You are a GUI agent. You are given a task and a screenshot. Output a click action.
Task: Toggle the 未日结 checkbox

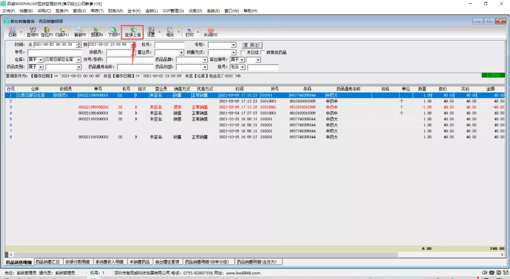pyautogui.click(x=243, y=52)
